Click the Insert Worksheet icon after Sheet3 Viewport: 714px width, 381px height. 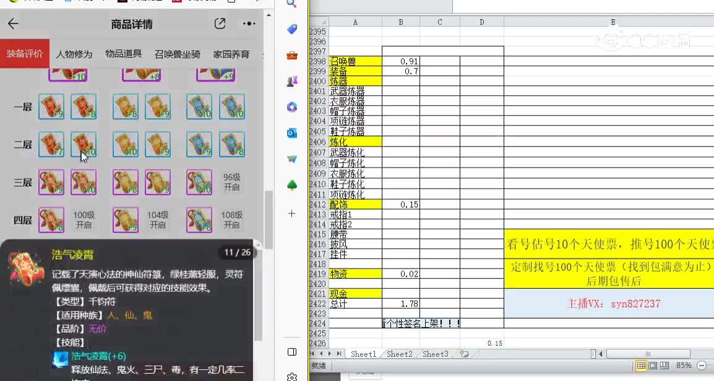pyautogui.click(x=465, y=354)
